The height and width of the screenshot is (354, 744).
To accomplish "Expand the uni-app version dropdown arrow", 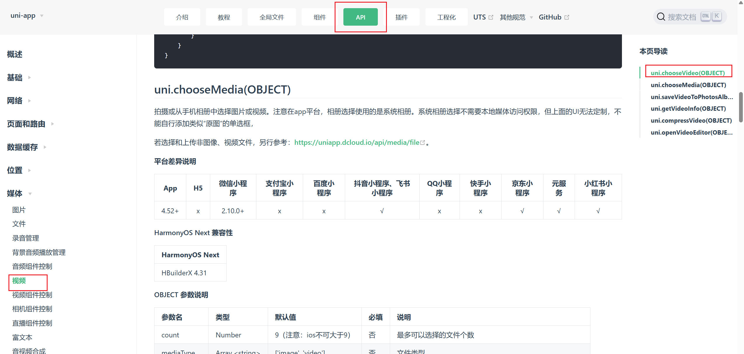I will point(42,16).
